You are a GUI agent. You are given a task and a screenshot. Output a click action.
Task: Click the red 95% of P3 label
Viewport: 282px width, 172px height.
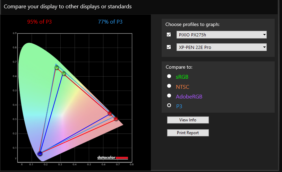coord(40,22)
